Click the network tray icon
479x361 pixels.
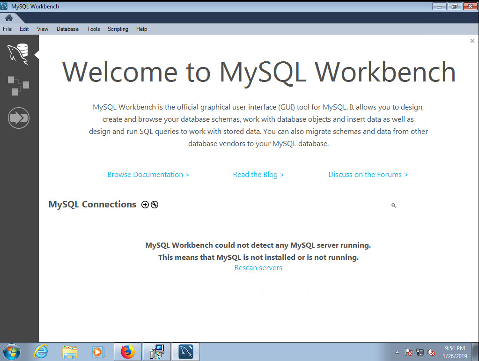(420, 352)
